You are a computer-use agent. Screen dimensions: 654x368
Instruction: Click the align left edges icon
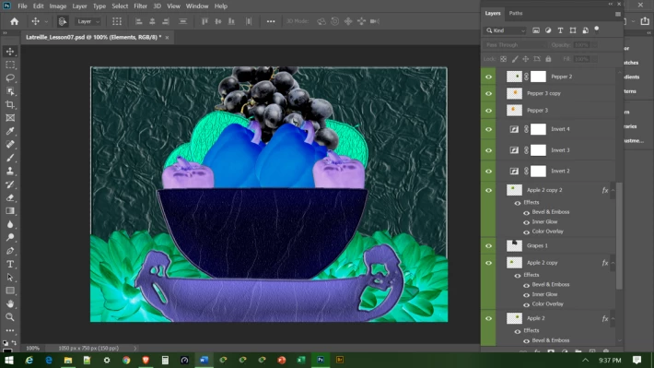pos(138,21)
